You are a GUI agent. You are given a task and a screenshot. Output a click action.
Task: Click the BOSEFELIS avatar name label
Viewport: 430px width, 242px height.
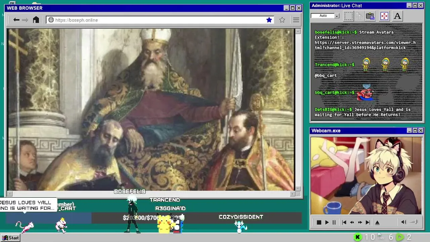(x=130, y=192)
